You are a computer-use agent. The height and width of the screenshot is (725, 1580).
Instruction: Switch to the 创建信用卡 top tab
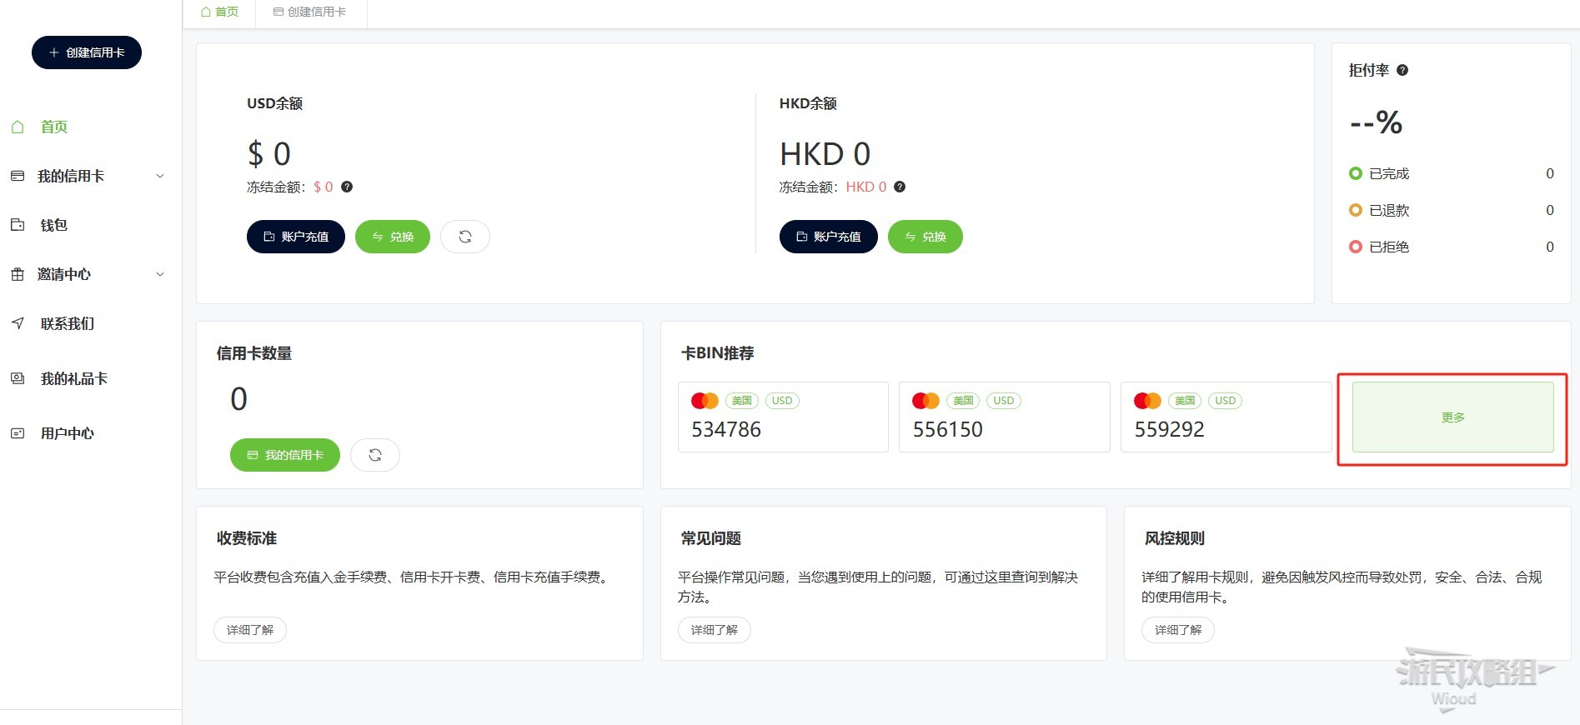pos(310,12)
